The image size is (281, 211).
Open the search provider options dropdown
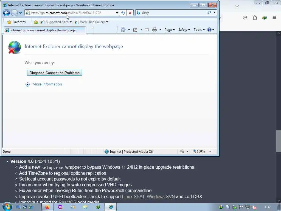pos(215,13)
